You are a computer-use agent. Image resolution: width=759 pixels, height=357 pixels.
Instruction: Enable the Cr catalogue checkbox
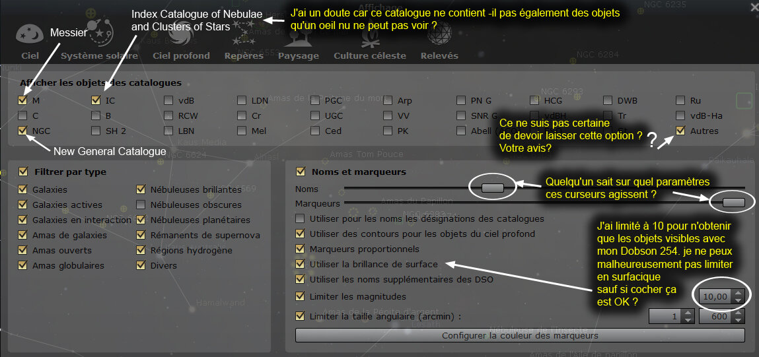(242, 115)
